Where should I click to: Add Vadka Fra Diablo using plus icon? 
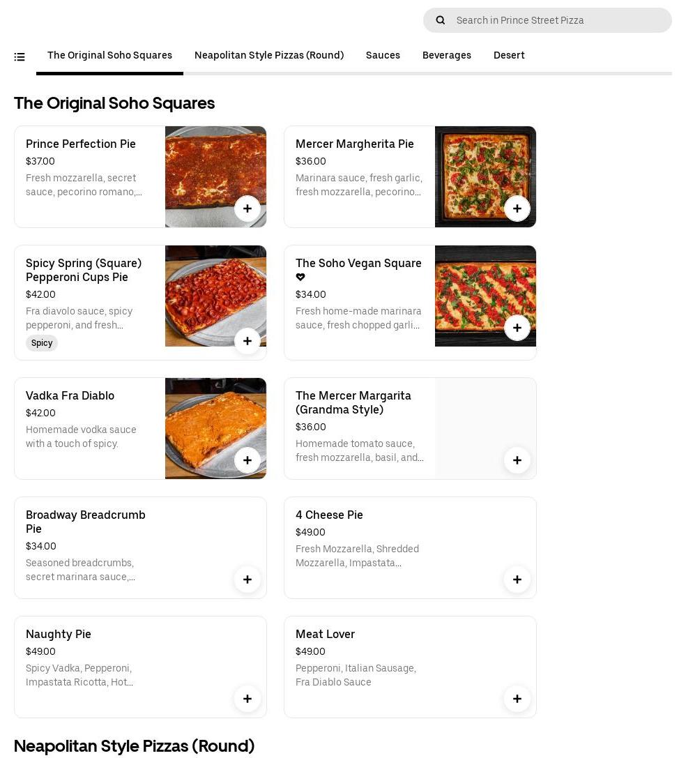click(x=247, y=460)
